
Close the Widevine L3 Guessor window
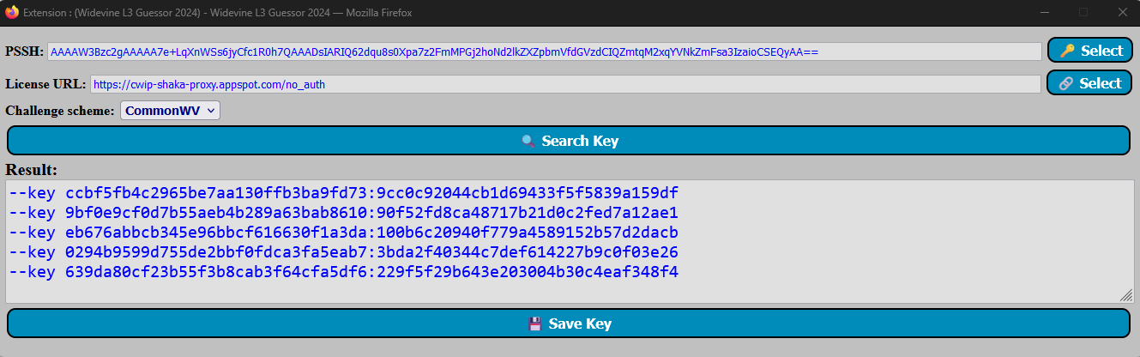[x=1121, y=12]
